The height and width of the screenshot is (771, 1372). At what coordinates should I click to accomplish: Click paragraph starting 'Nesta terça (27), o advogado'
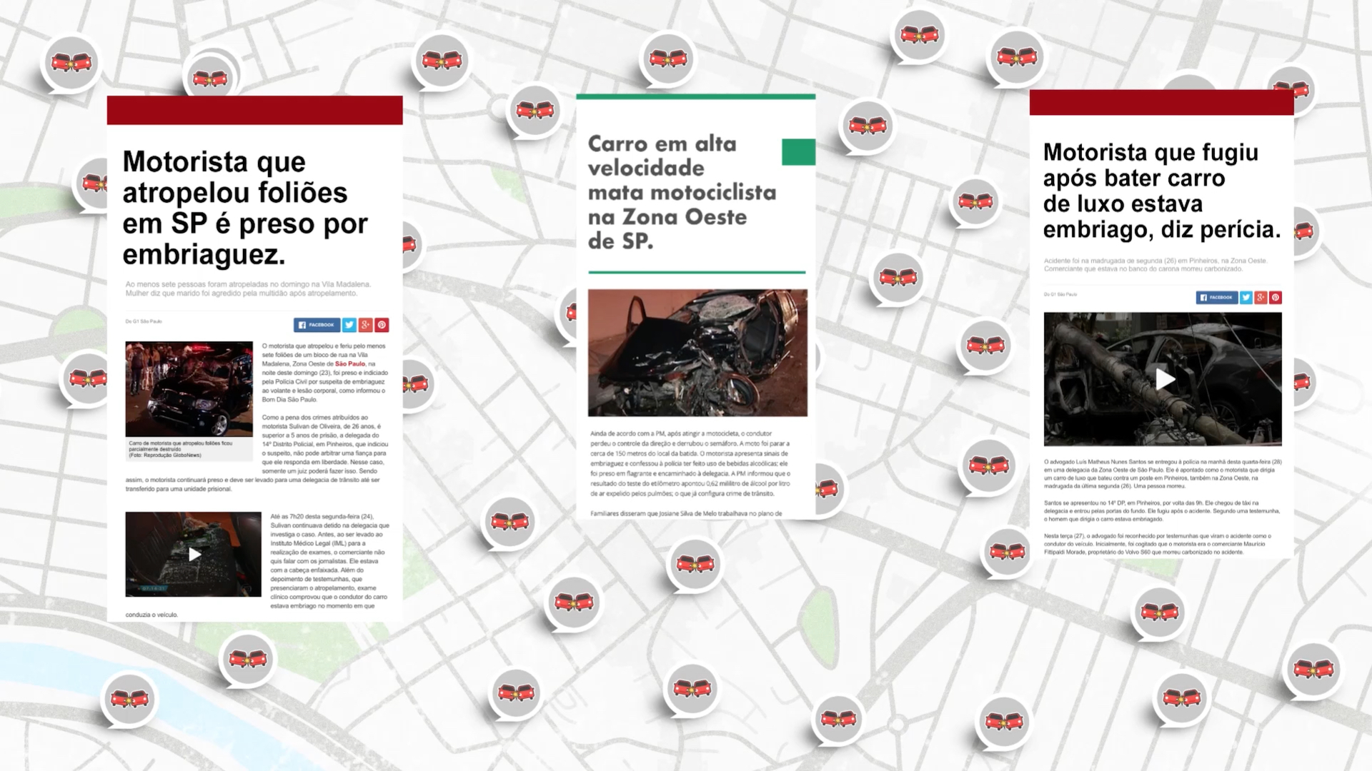1158,543
